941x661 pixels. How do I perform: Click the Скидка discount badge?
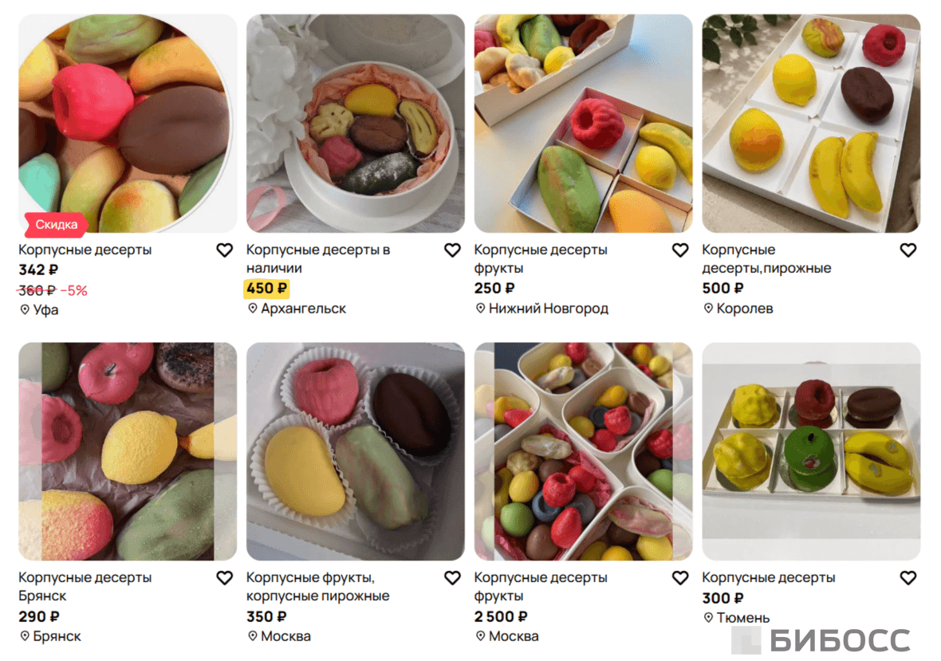coord(56,224)
